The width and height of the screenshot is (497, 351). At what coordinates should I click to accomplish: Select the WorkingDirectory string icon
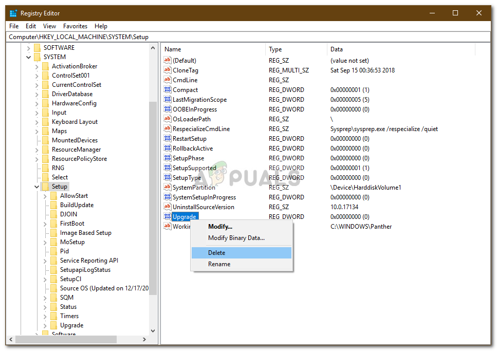point(168,226)
